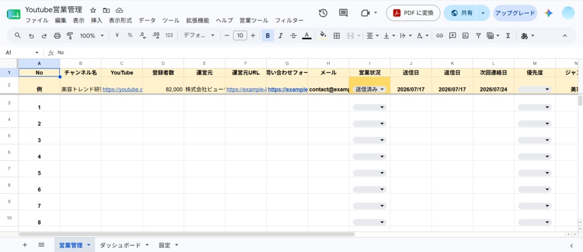Decrease decimal places
Screen dimensions: 583x252
click(143, 35)
